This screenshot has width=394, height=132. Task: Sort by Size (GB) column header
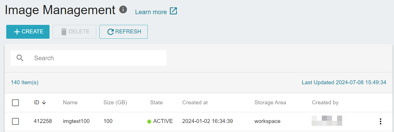point(115,103)
